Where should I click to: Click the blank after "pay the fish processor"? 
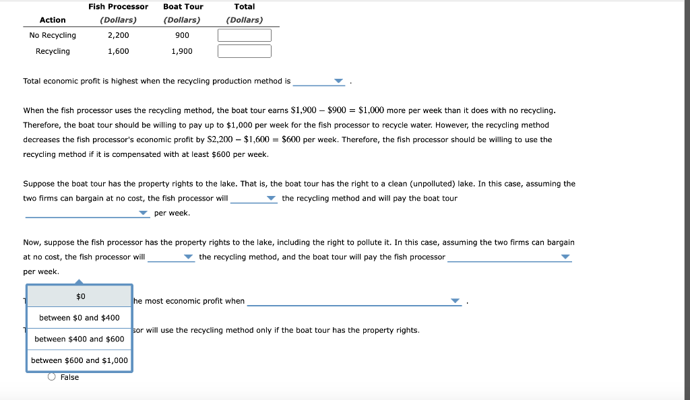point(509,257)
